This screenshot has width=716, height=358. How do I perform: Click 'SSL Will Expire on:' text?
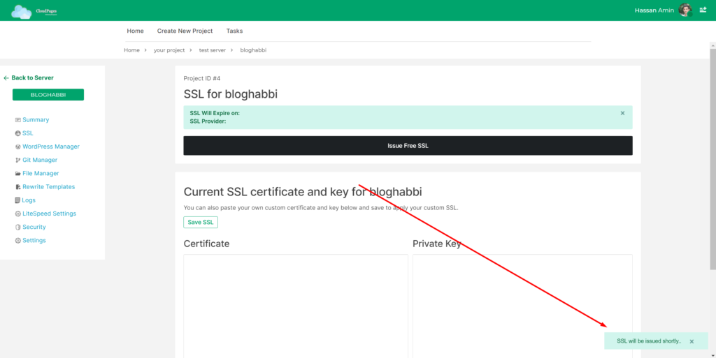(215, 113)
